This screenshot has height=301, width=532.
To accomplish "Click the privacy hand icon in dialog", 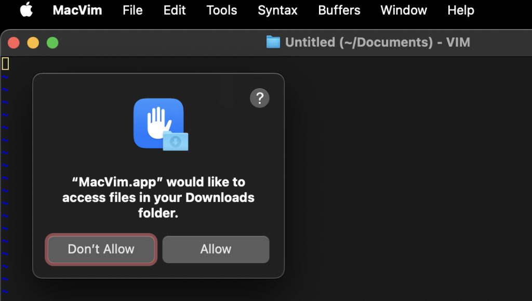I will pyautogui.click(x=161, y=125).
